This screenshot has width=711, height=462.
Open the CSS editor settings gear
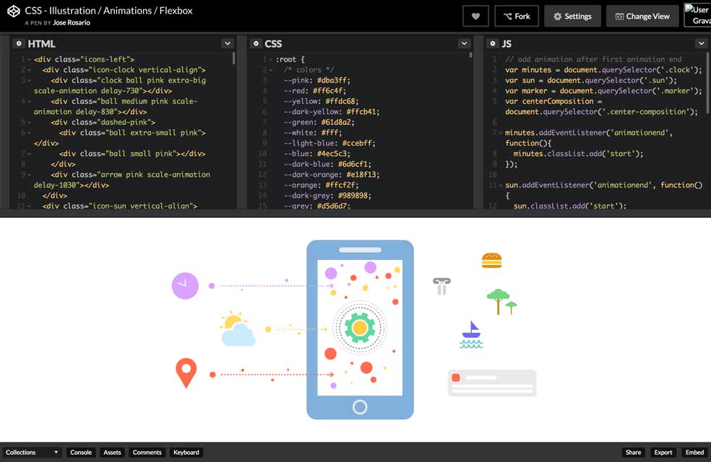tap(256, 44)
